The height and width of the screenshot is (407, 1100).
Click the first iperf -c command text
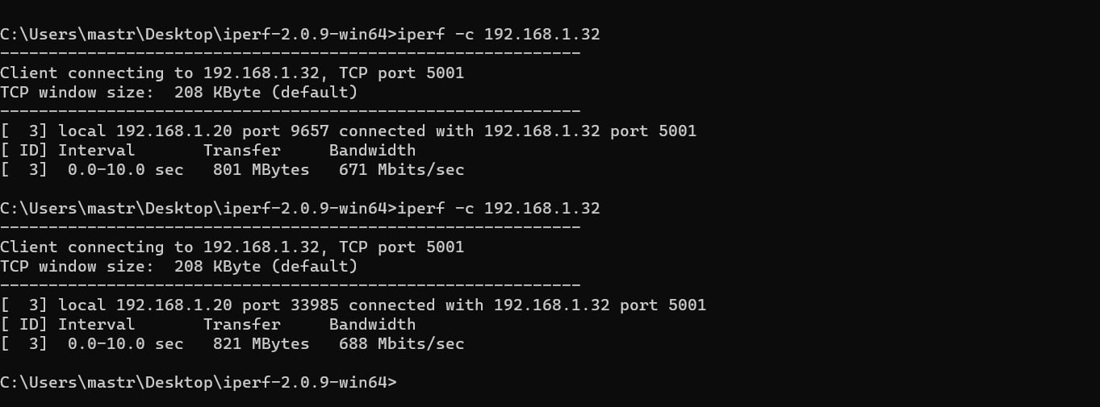click(x=499, y=34)
